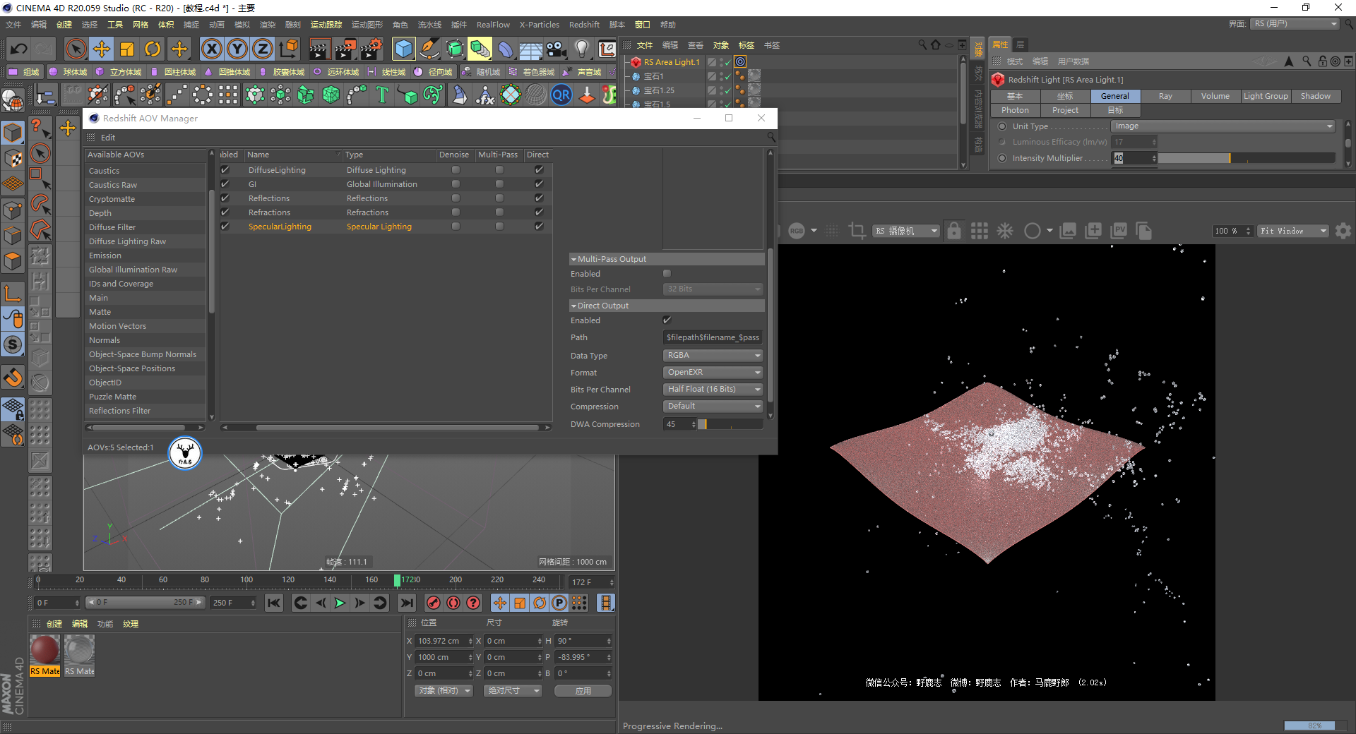Disable Direct Output Enabled checkbox
1356x734 pixels.
click(x=667, y=320)
